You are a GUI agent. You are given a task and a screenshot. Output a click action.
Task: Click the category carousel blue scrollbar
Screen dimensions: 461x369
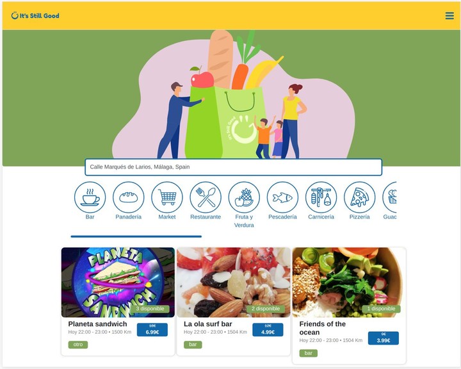tap(136, 236)
